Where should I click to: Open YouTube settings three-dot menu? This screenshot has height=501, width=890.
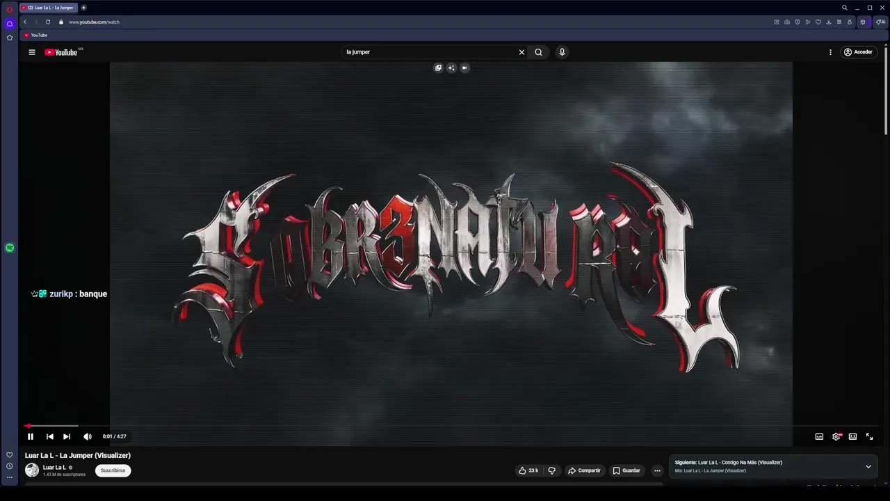[830, 52]
